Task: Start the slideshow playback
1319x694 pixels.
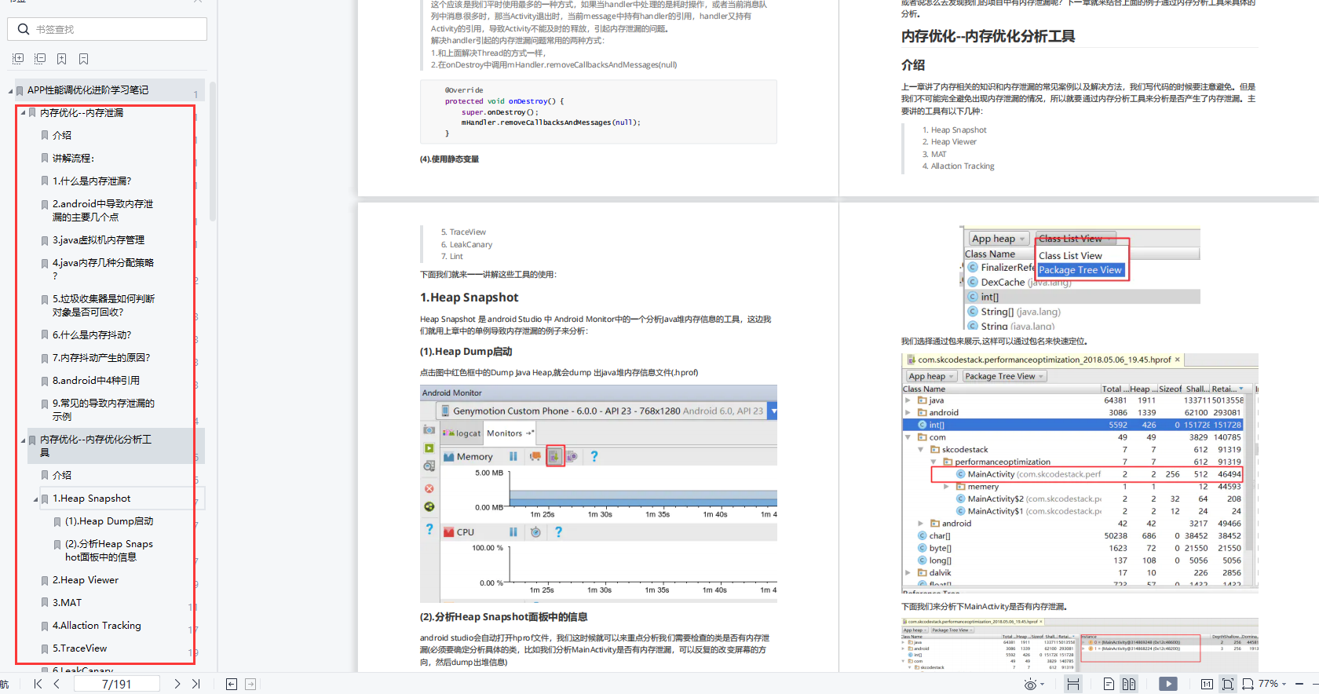Action: [1168, 684]
